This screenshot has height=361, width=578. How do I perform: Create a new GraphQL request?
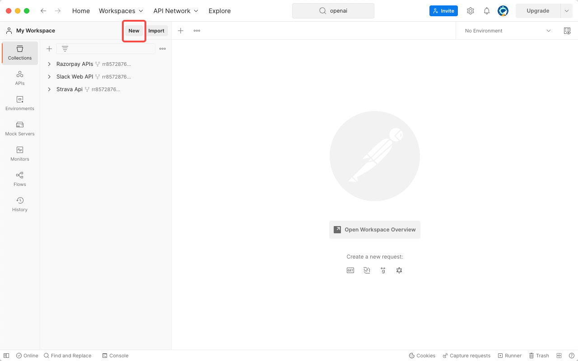(399, 270)
